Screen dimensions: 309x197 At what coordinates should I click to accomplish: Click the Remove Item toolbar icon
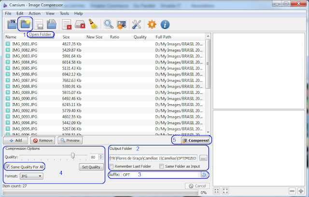click(67, 25)
